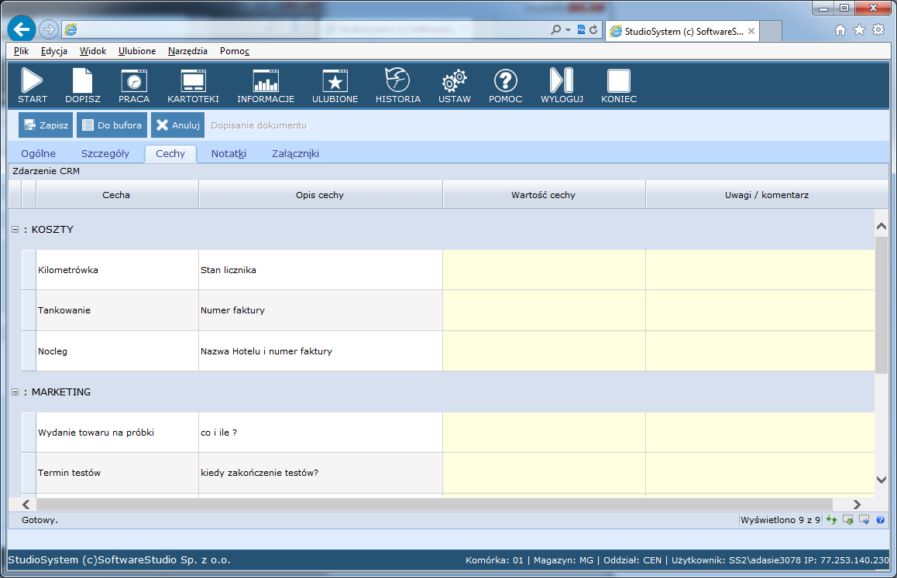Switch to the Notatki tab
Screen dimensions: 897x578
pyautogui.click(x=229, y=153)
